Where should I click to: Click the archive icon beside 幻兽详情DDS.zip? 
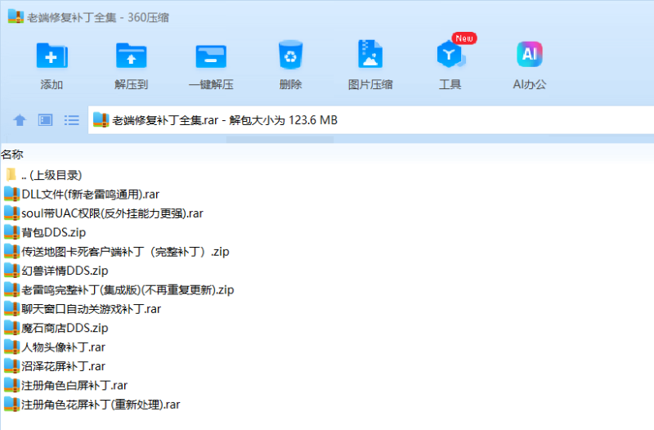pos(11,271)
